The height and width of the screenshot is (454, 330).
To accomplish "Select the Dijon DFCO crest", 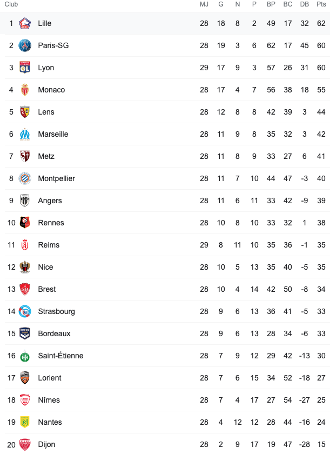I will [x=25, y=444].
